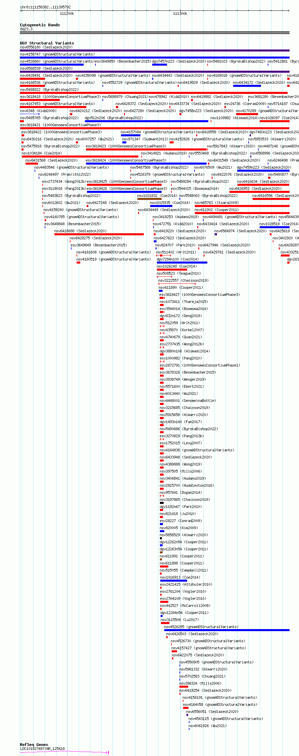This screenshot has height=756, width=299.
Task: Click variant nsv515055 (Campbell2011)
Action: [x=184, y=570]
